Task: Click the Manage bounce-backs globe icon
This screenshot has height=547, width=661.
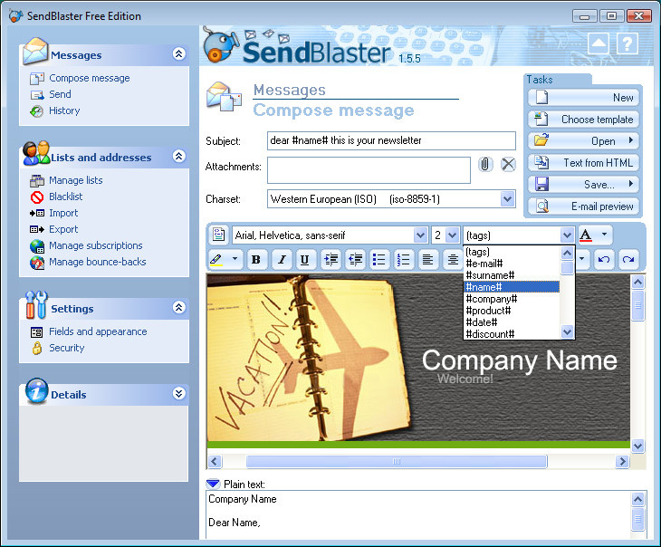Action: [x=37, y=263]
